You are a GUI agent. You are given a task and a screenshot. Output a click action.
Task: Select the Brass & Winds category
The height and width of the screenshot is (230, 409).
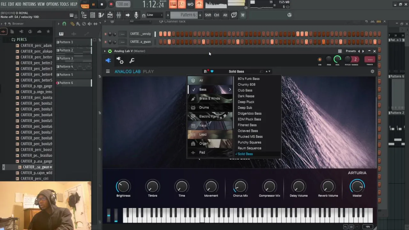point(210,98)
